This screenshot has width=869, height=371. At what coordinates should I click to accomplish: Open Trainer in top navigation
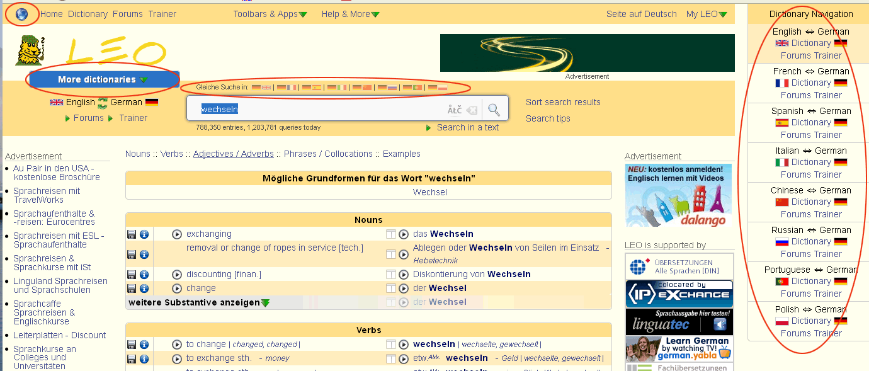162,14
